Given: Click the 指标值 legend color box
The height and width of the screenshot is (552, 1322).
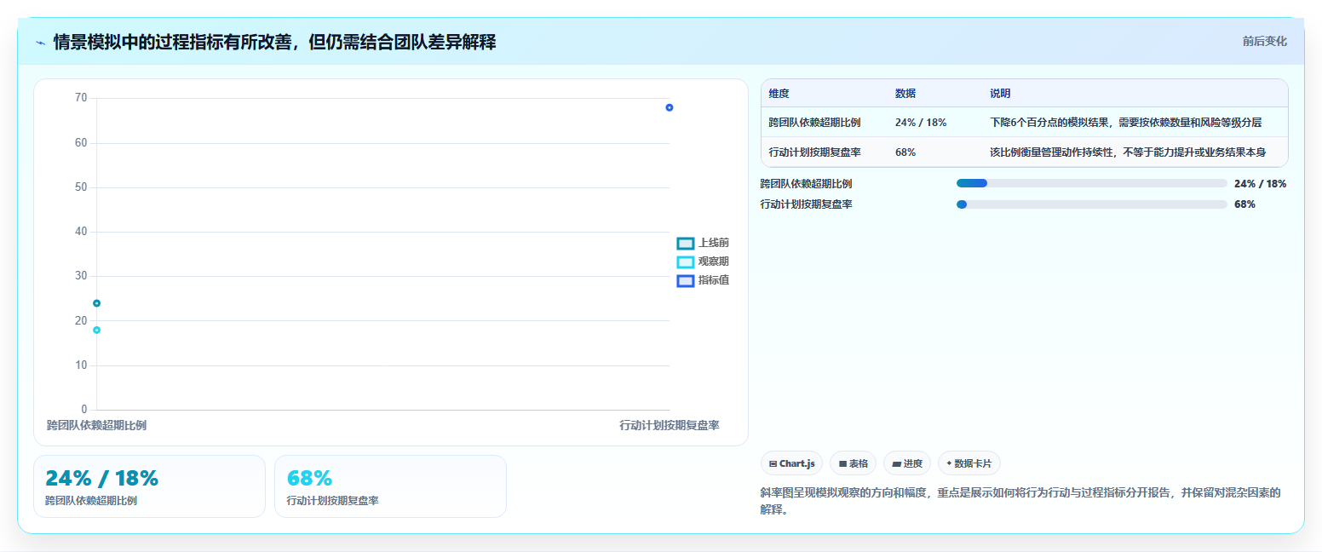Looking at the screenshot, I should (686, 281).
